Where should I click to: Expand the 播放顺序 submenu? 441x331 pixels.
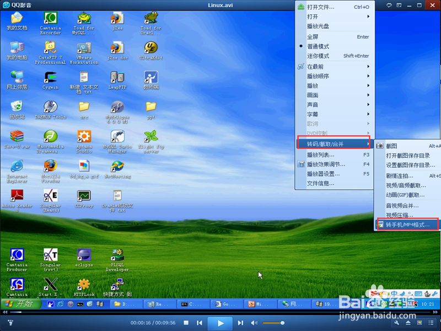click(335, 76)
